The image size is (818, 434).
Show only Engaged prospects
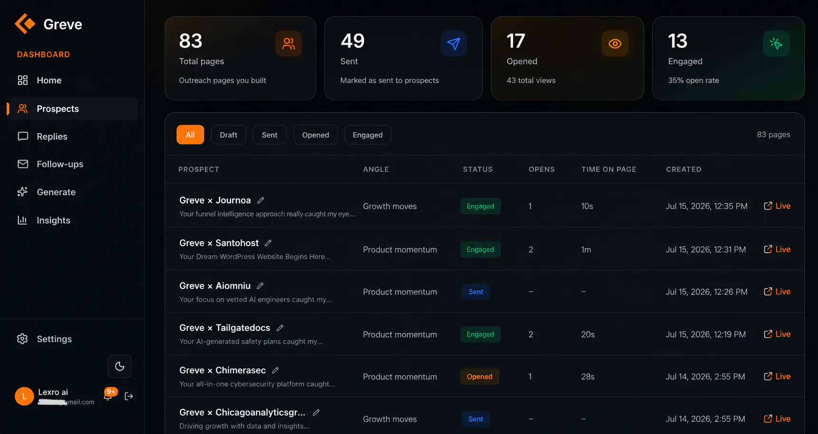[x=367, y=135]
